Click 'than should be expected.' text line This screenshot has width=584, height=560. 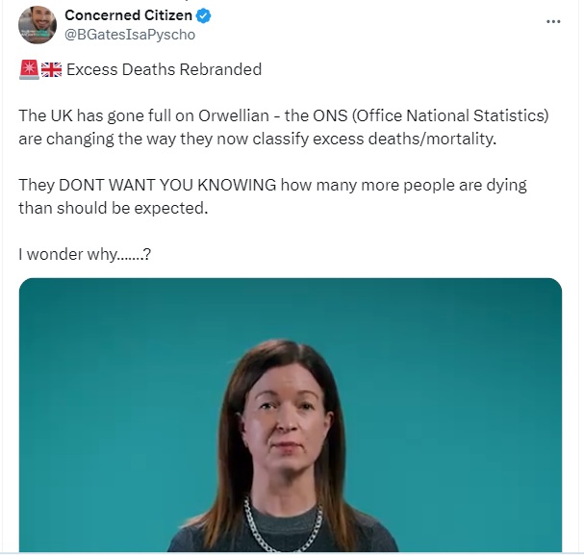(114, 208)
